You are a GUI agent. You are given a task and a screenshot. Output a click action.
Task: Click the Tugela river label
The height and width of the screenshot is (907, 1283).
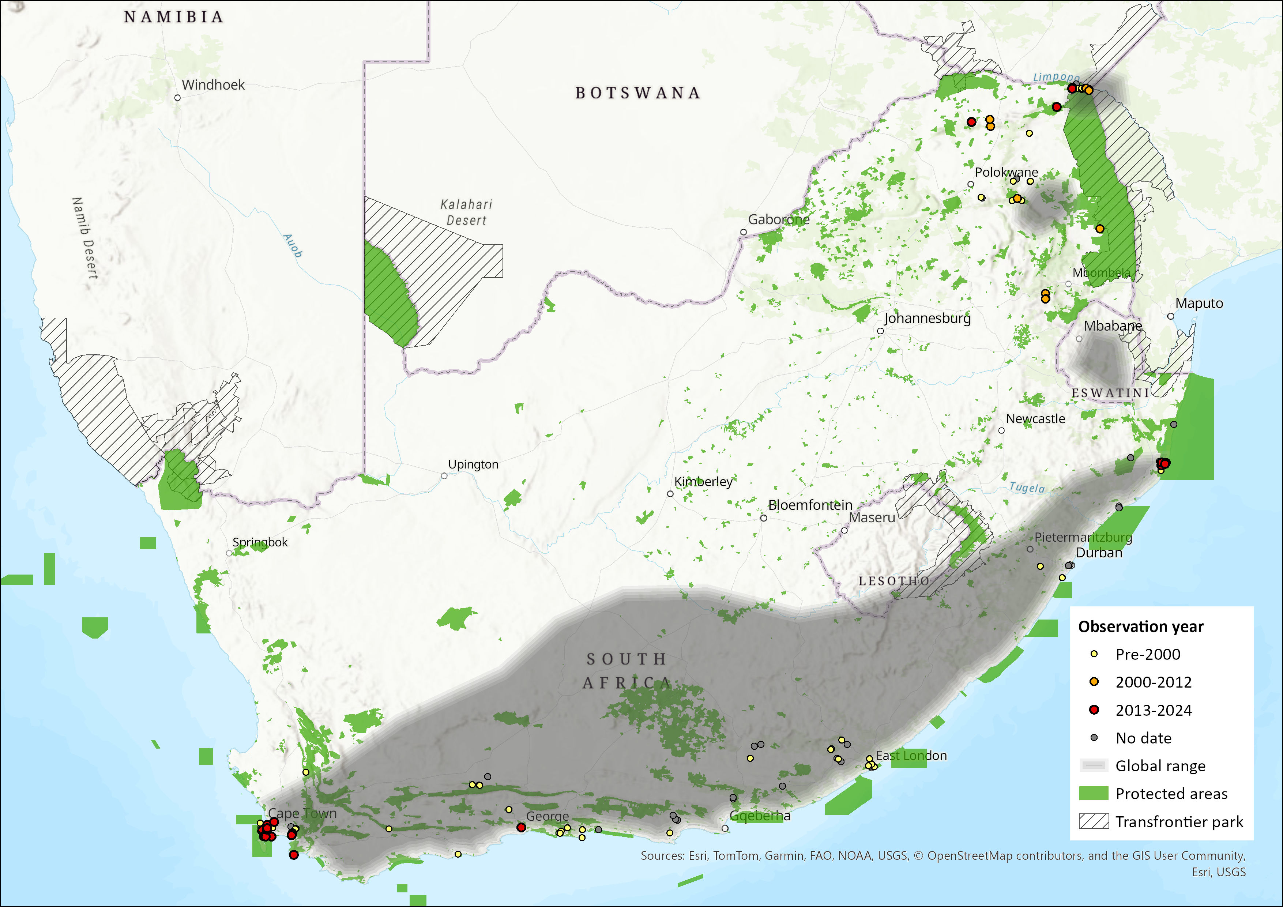[1027, 487]
